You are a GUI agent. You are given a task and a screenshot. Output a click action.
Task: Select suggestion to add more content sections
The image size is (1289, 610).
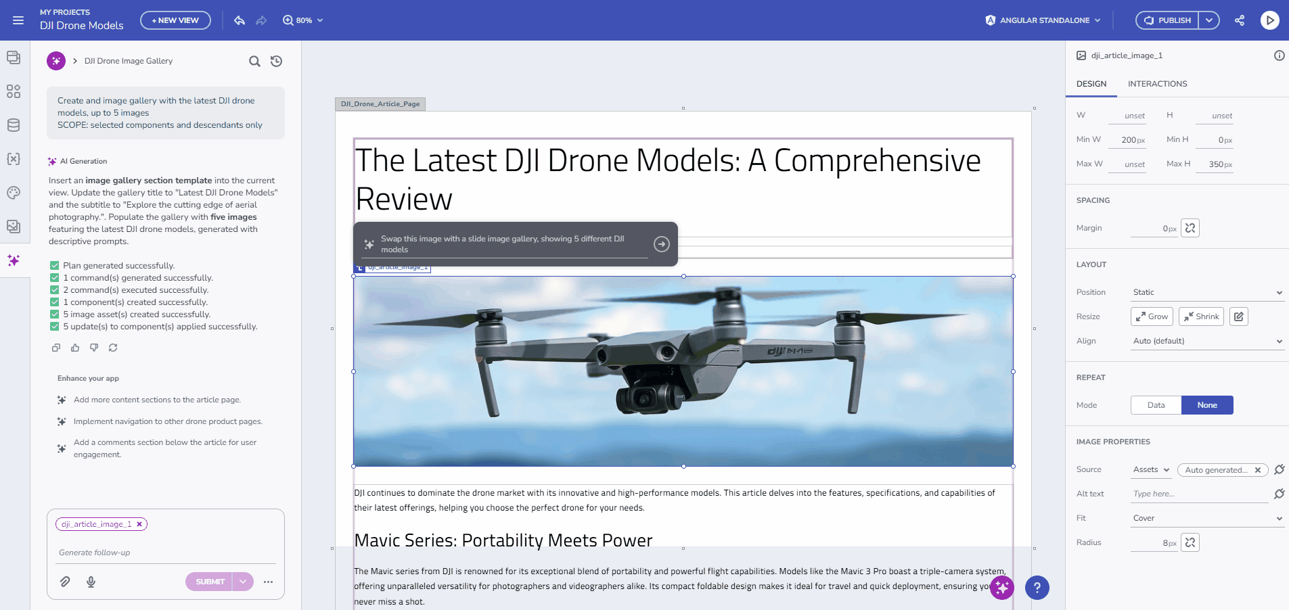[x=157, y=400]
